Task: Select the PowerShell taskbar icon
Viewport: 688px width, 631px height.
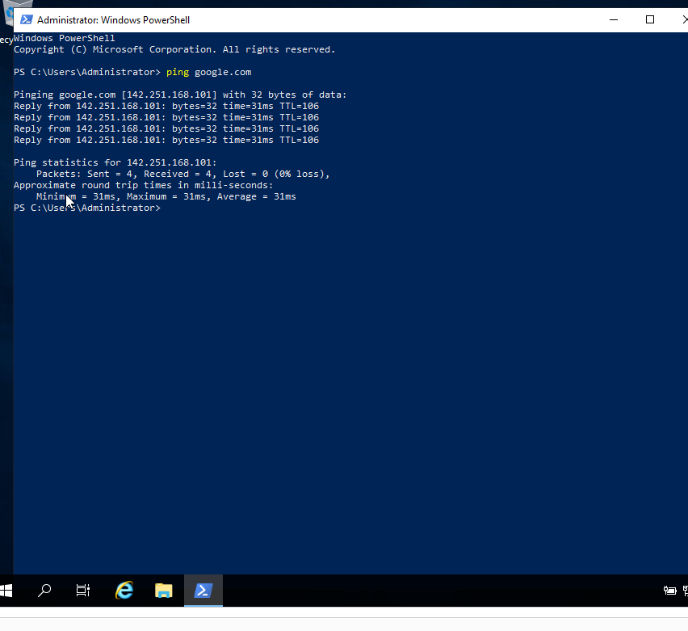Action: (x=203, y=591)
